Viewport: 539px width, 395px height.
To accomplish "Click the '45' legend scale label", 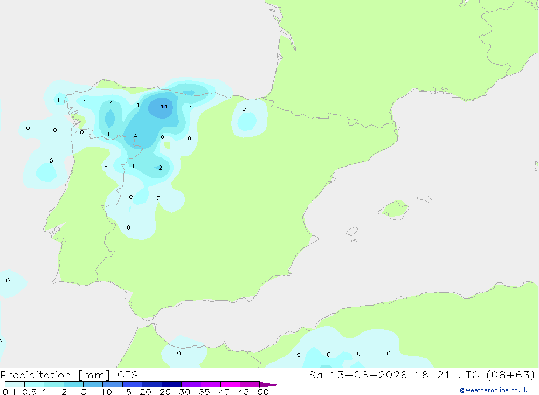I will point(244,392).
